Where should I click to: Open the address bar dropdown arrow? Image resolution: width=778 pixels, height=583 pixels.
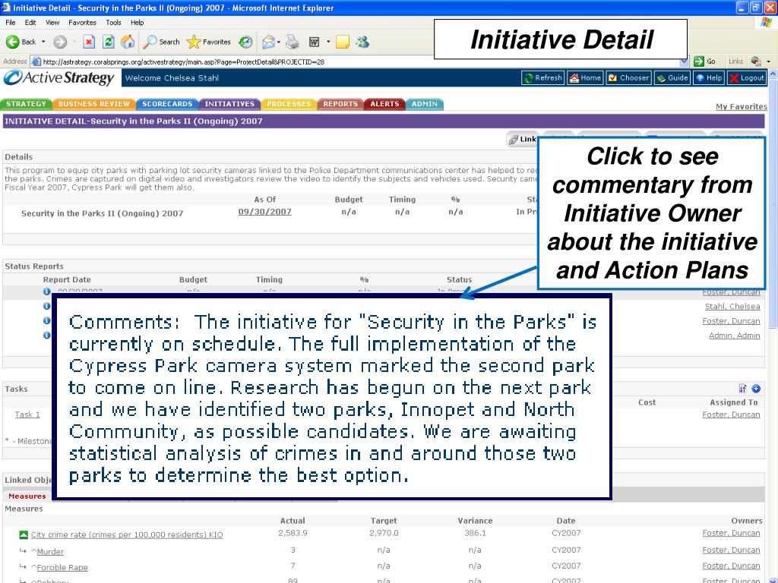[685, 61]
